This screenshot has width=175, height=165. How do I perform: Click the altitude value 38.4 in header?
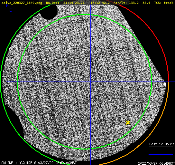pyautogui.click(x=146, y=3)
